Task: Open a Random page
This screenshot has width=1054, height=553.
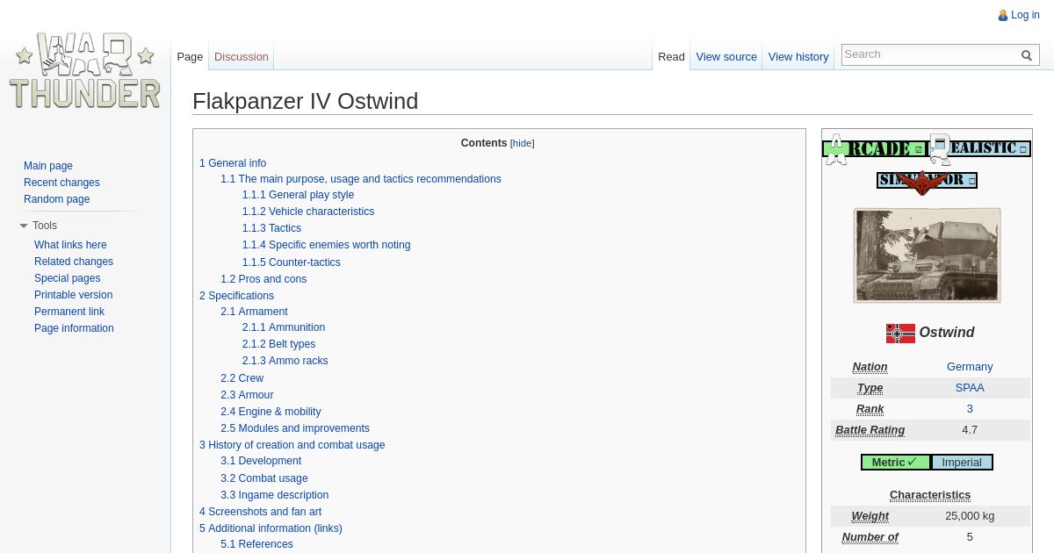Action: [56, 199]
